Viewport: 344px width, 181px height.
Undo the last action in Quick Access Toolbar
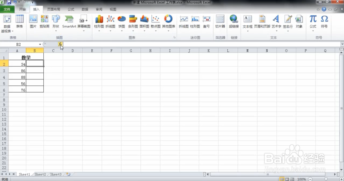[15, 2]
